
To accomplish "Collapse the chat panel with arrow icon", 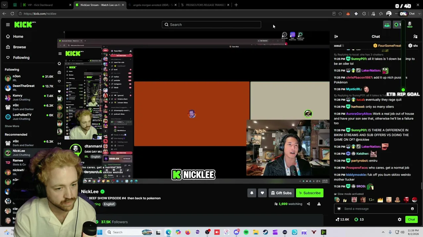I will click(336, 37).
